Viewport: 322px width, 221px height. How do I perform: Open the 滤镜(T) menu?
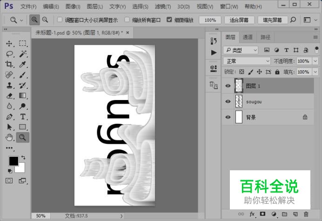pos(163,7)
